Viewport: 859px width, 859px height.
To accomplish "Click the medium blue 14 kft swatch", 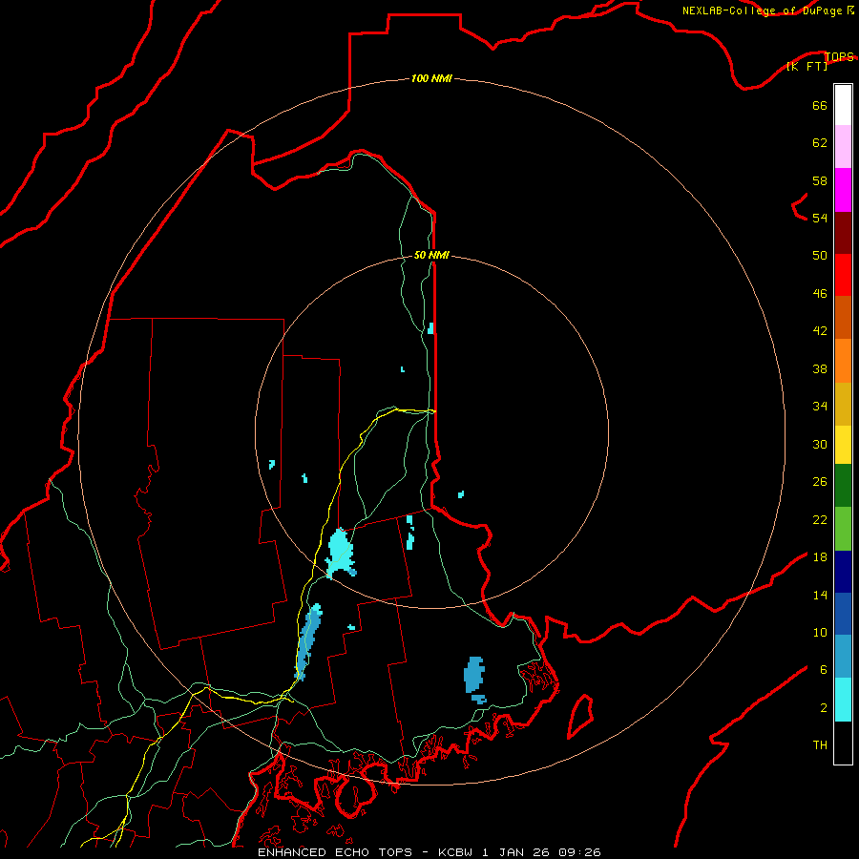I will 843,614.
